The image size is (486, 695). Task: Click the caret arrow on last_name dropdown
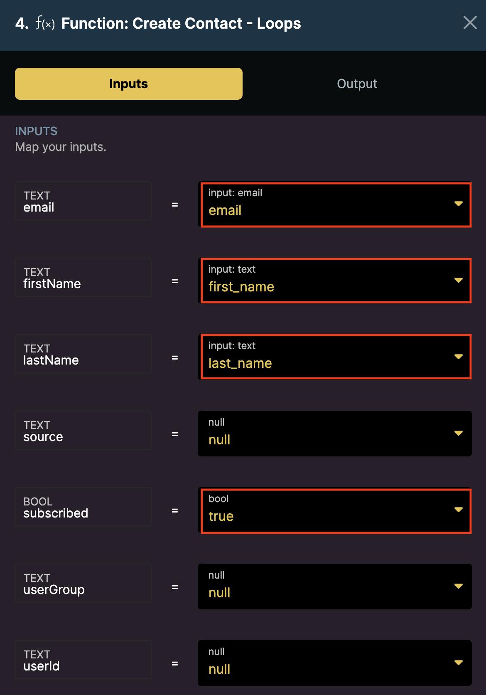[458, 357]
